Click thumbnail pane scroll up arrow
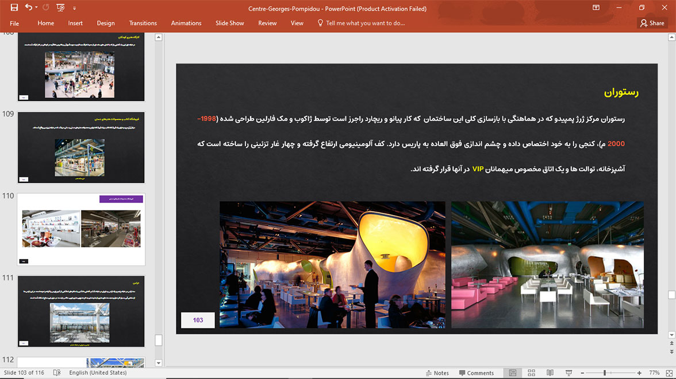This screenshot has width=676, height=379. [159, 37]
